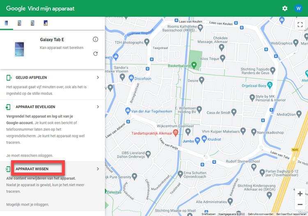Image resolution: width=308 pixels, height=216 pixels.
Task: Show Galaxy Tab E device info
Action: click(x=95, y=39)
